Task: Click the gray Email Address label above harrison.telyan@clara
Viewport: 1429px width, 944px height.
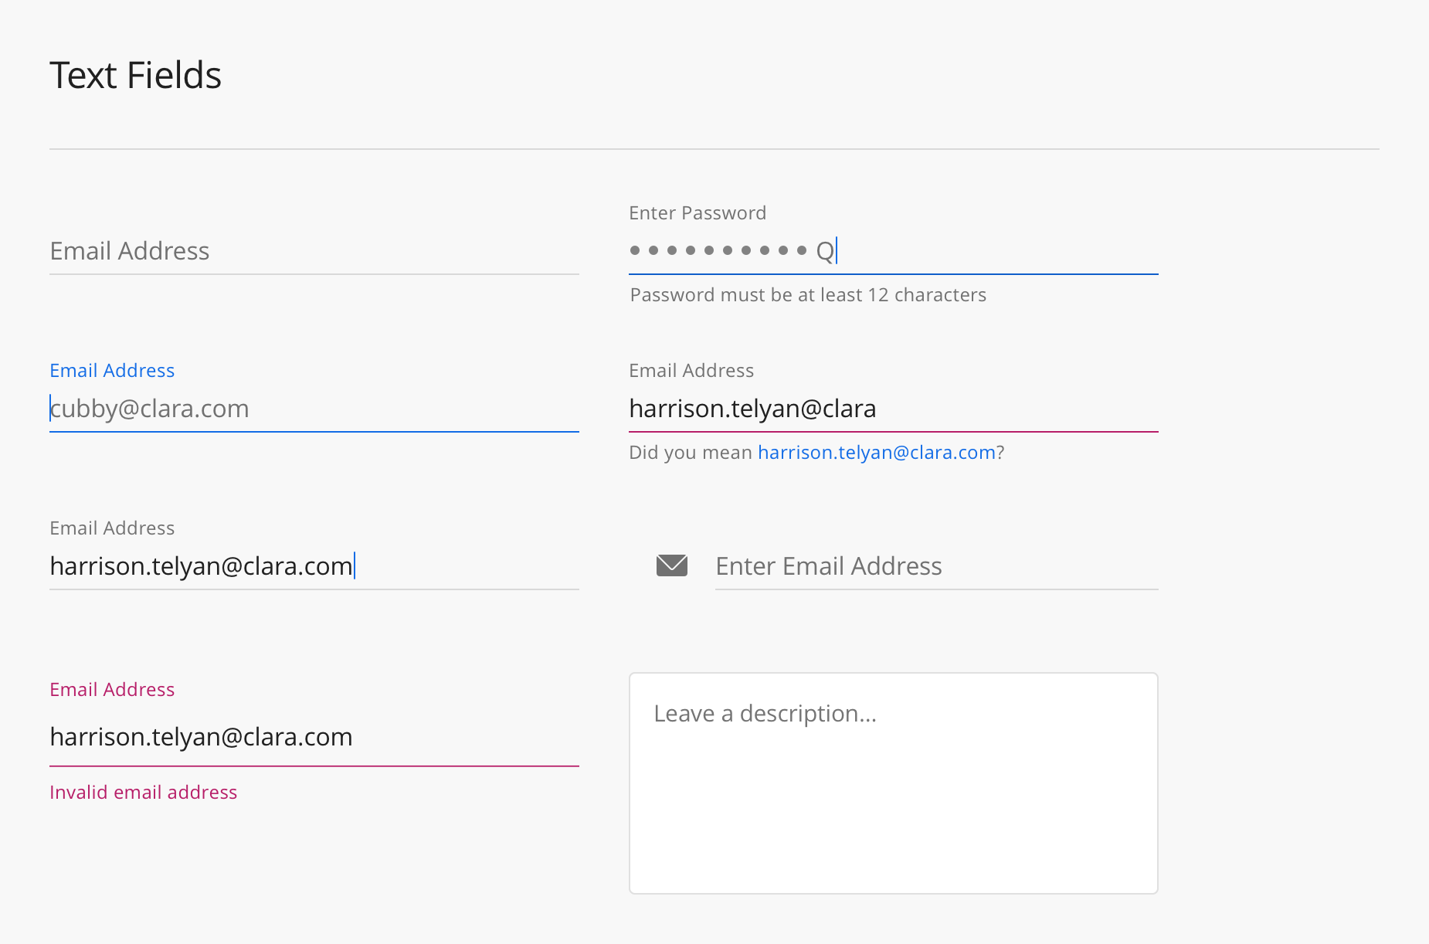Action: tap(691, 370)
